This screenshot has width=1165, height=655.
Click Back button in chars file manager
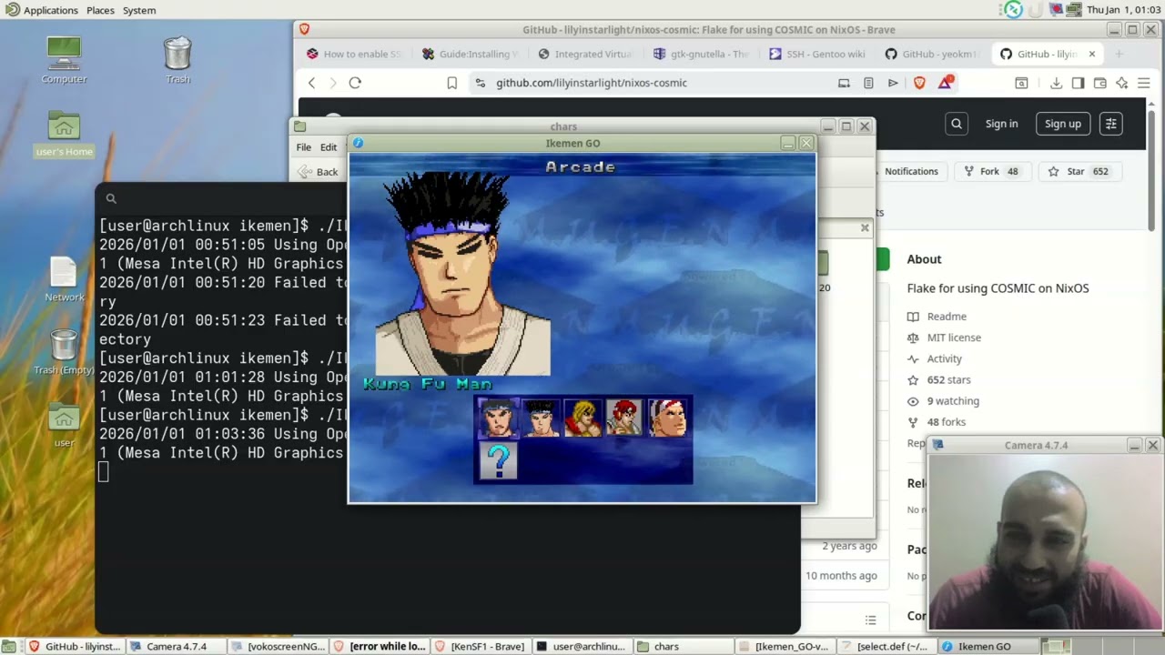(319, 172)
